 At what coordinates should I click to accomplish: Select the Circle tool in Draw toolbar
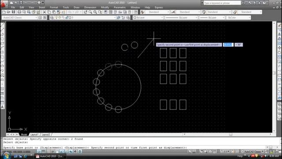click(x=3, y=52)
